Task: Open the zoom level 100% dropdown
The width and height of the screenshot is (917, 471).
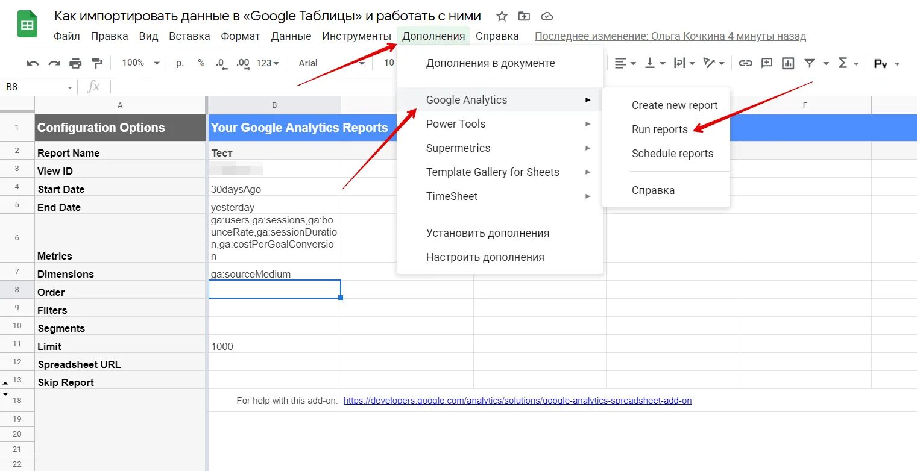Action: [140, 63]
